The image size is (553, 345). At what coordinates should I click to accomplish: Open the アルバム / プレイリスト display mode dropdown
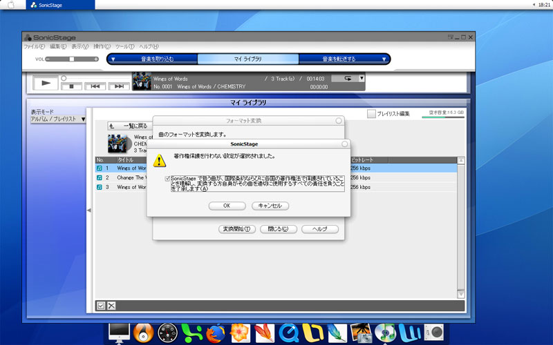pyautogui.click(x=58, y=119)
